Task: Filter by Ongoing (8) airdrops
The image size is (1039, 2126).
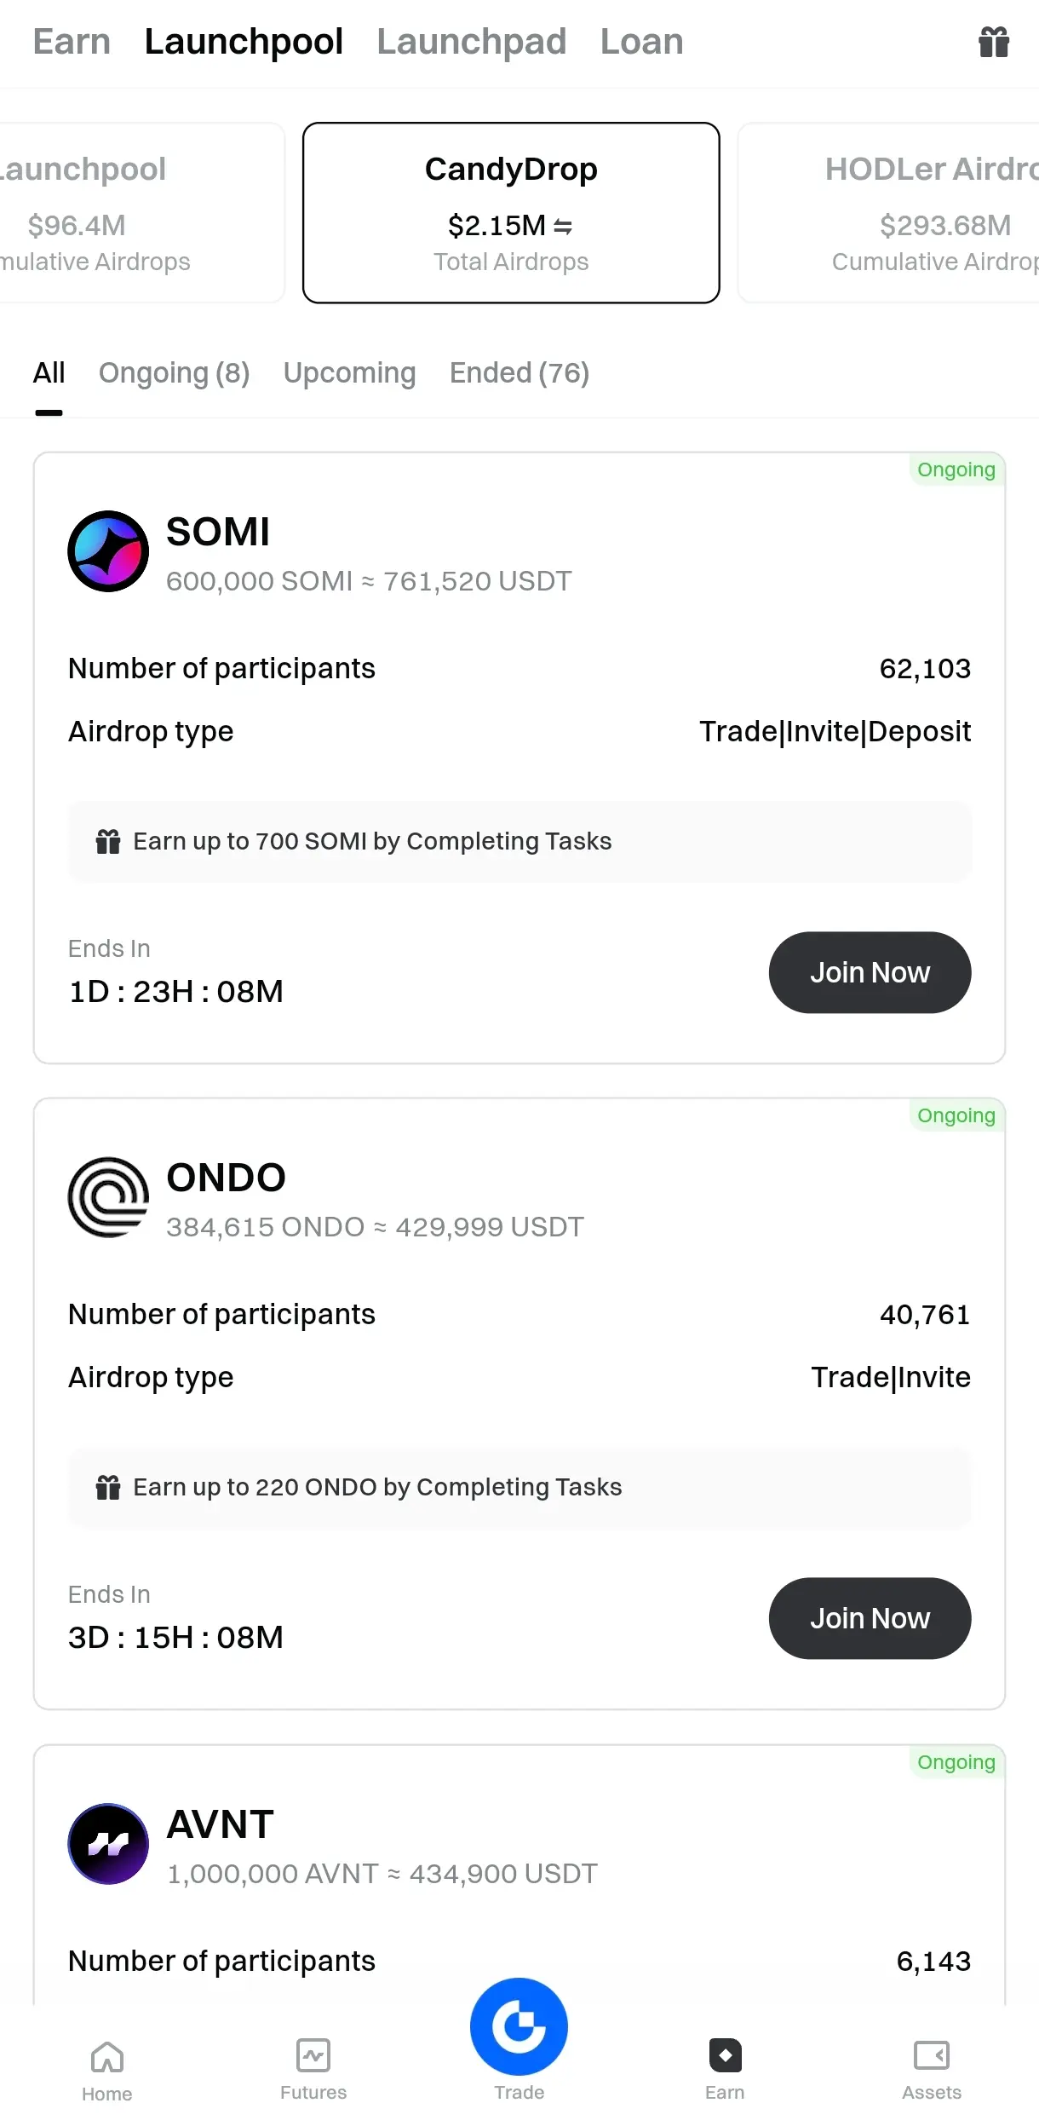Action: tap(174, 373)
